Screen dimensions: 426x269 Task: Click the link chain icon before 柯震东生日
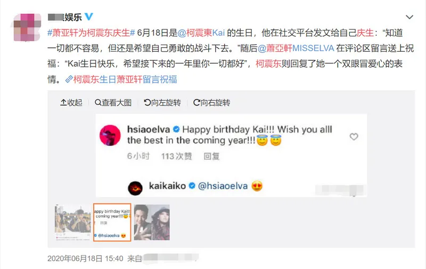click(x=69, y=79)
